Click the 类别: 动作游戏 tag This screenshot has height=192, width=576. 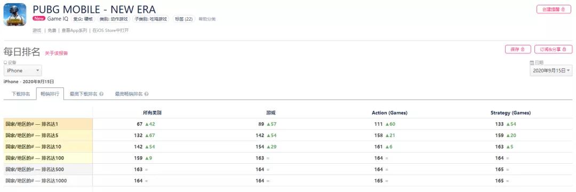(114, 19)
